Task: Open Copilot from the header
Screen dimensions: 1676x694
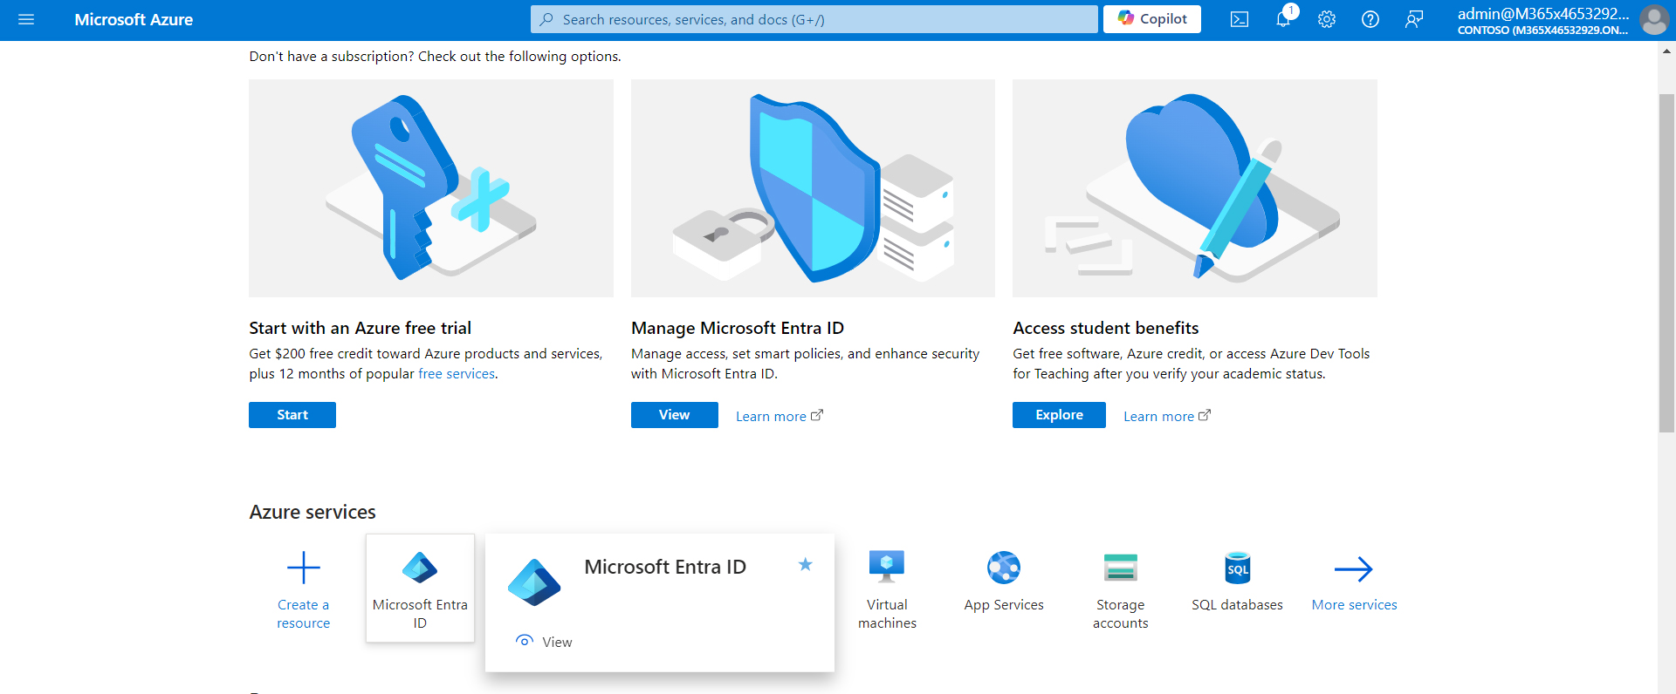Action: (x=1152, y=19)
